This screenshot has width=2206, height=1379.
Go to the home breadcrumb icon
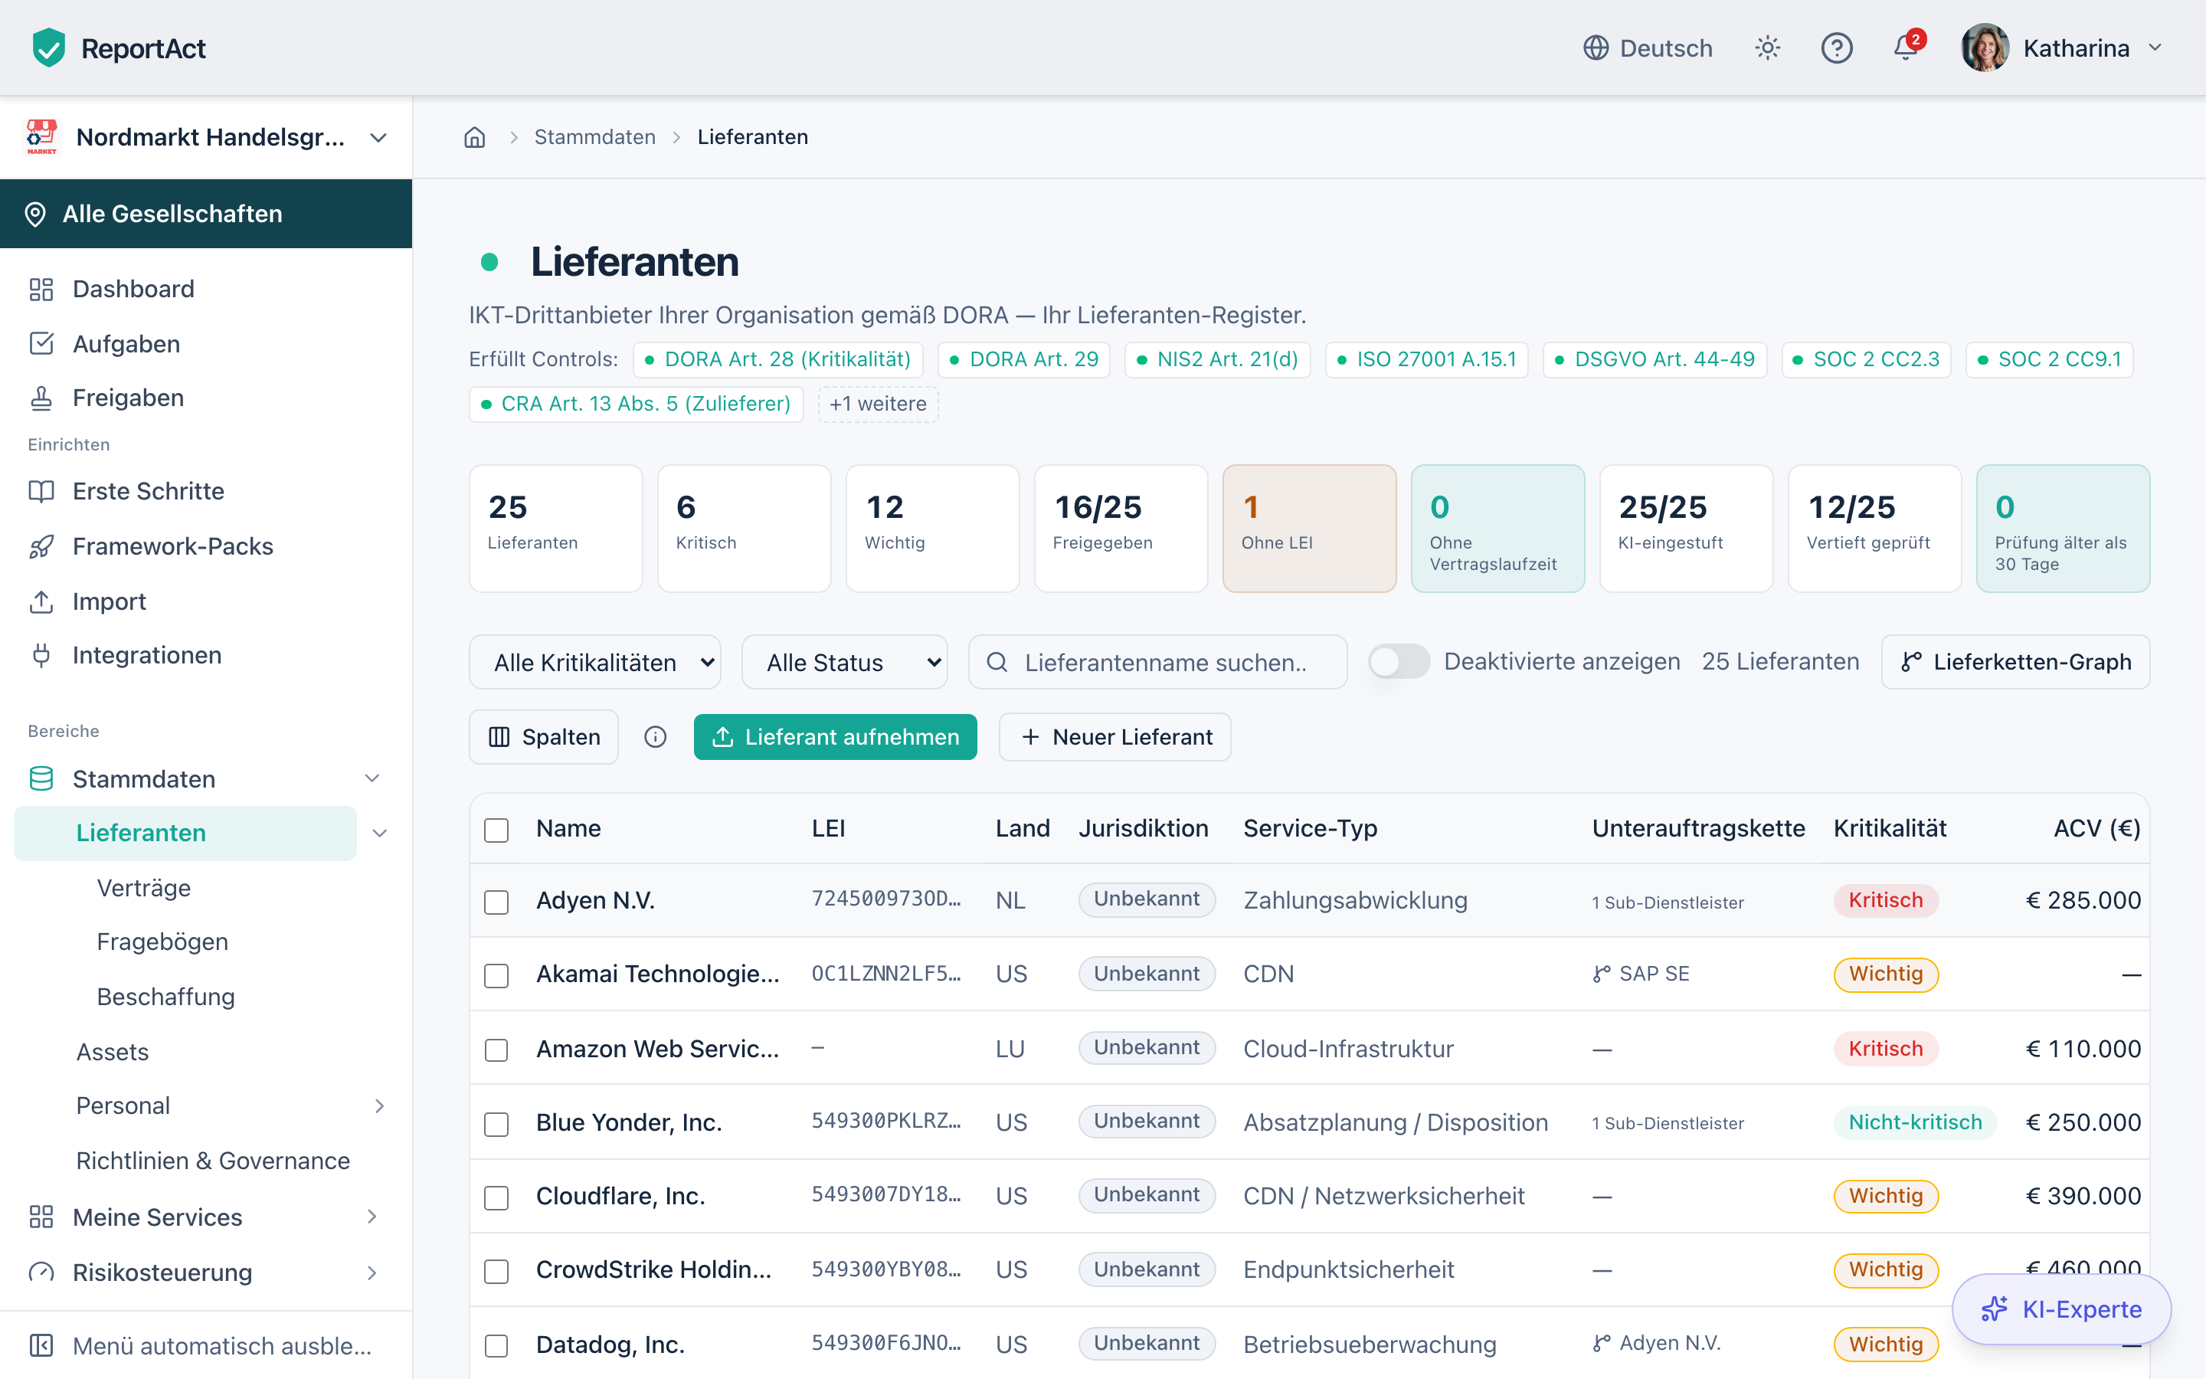tap(474, 137)
